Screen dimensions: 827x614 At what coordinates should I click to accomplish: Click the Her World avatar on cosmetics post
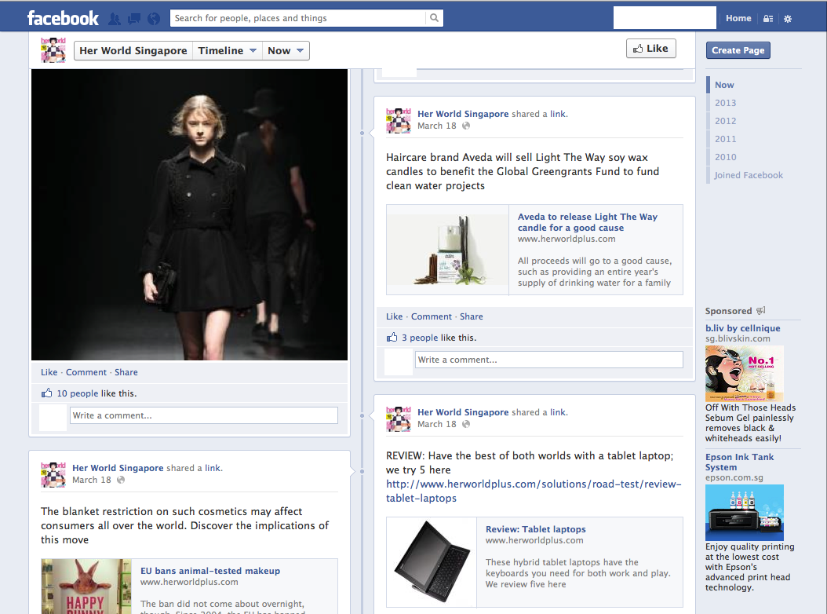tap(53, 474)
